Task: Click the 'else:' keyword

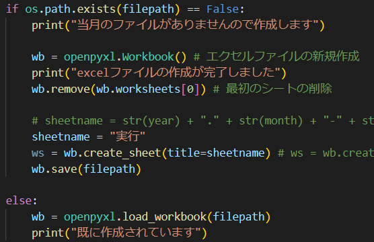Action: coord(22,201)
